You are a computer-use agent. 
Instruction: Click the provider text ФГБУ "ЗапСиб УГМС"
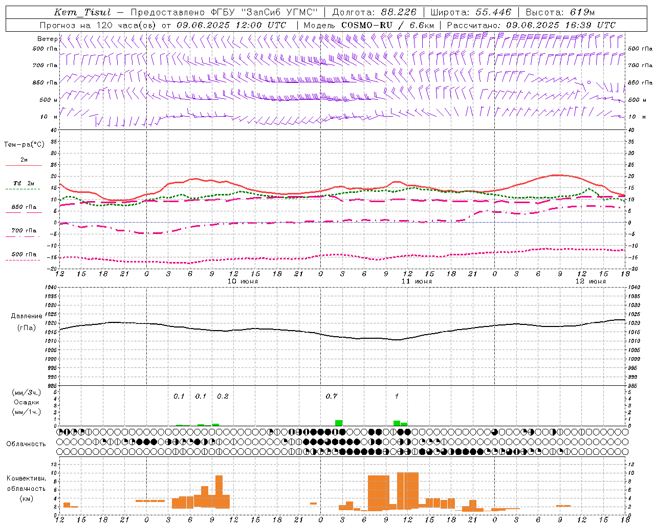point(264,12)
